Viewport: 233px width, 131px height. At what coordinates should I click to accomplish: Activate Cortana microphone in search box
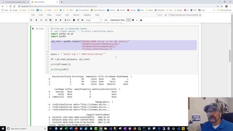pos(45,128)
